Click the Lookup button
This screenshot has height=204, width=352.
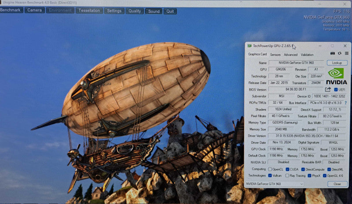point(337,63)
